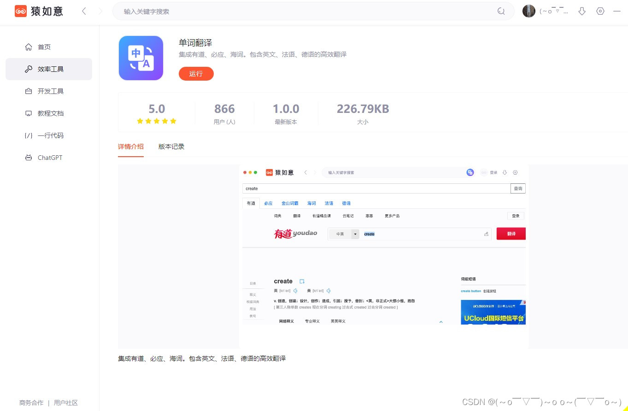Switch to the 详情介绍 tab

[x=131, y=147]
